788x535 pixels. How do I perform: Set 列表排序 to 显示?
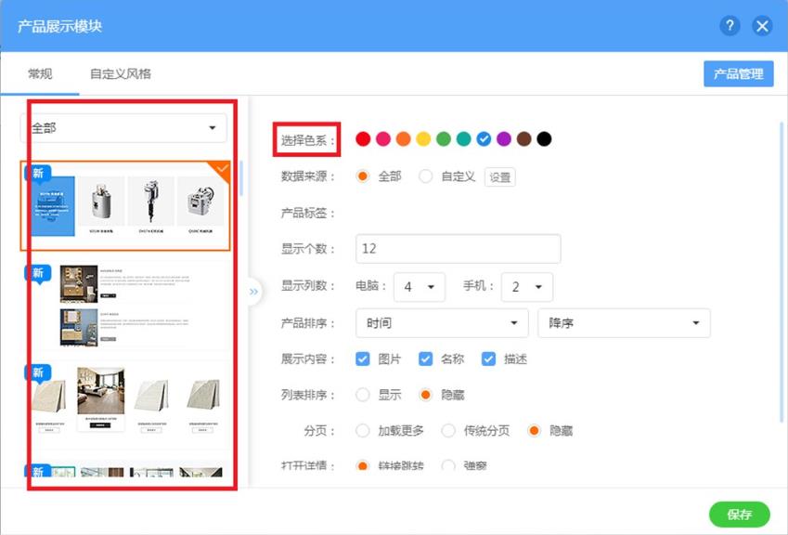362,394
